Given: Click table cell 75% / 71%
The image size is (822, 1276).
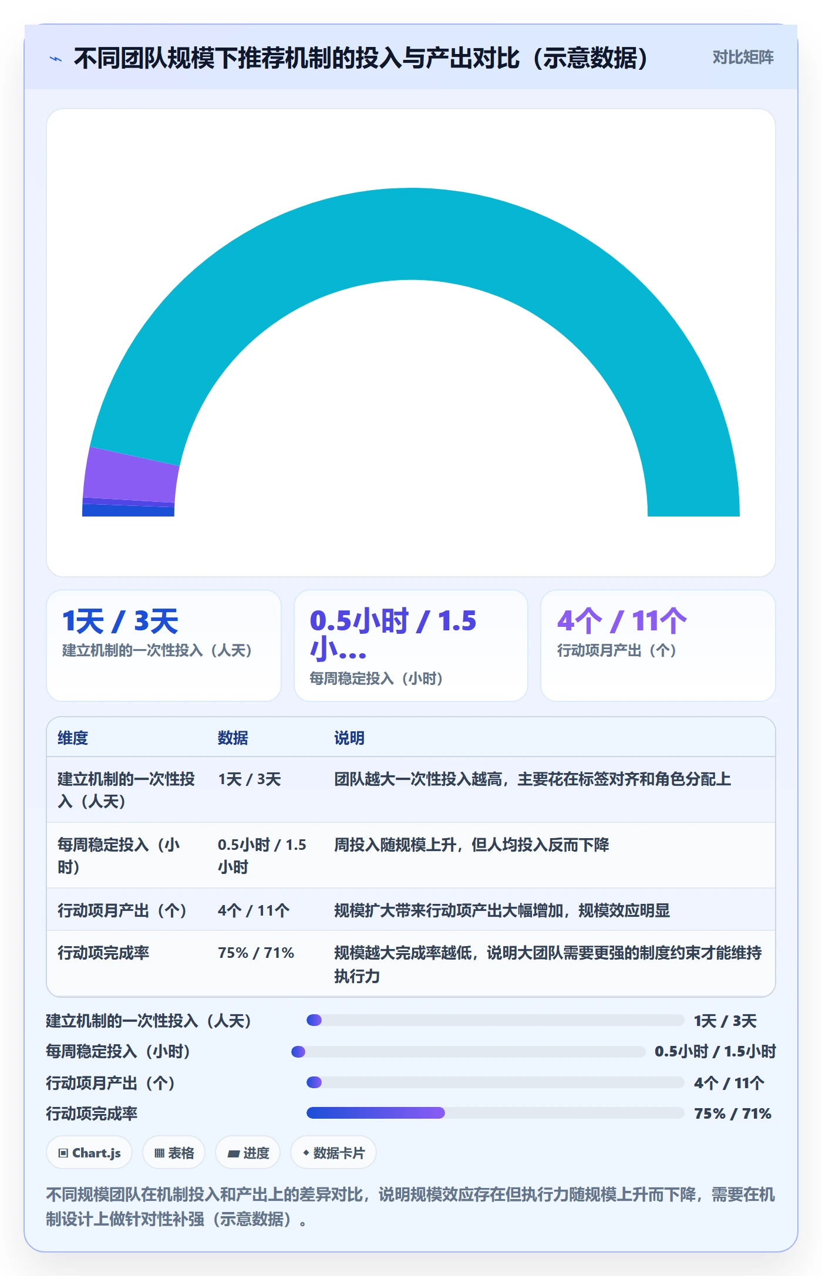Looking at the screenshot, I should pyautogui.click(x=256, y=953).
